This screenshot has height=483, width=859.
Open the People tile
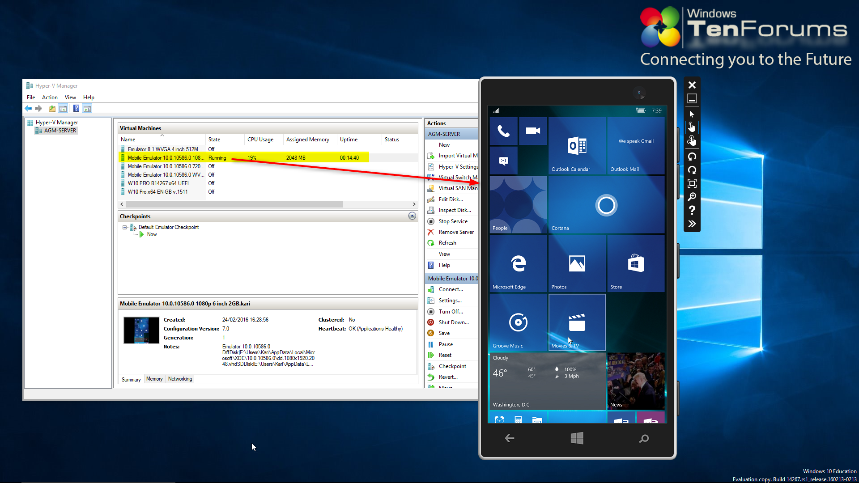(518, 204)
